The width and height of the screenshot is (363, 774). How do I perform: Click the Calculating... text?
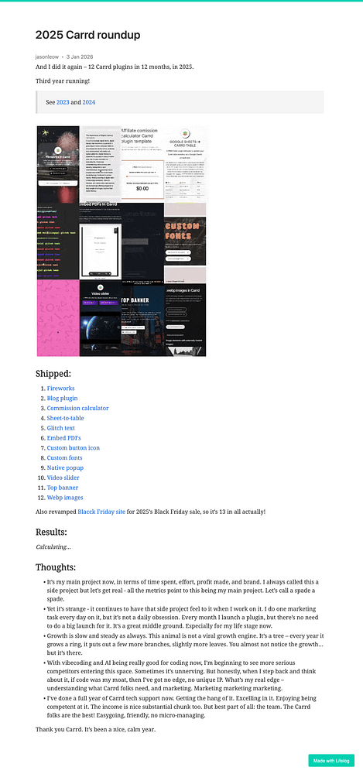click(53, 546)
